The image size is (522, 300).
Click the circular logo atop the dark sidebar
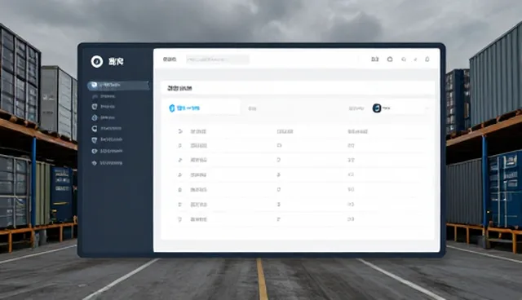click(97, 61)
